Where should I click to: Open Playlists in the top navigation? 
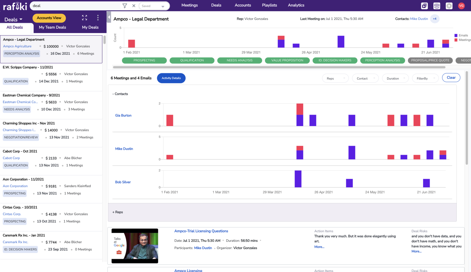click(269, 5)
